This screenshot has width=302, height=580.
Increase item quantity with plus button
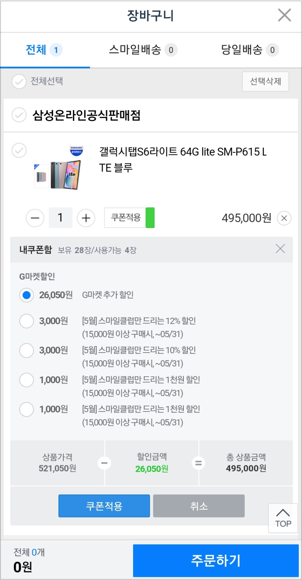[x=86, y=219]
